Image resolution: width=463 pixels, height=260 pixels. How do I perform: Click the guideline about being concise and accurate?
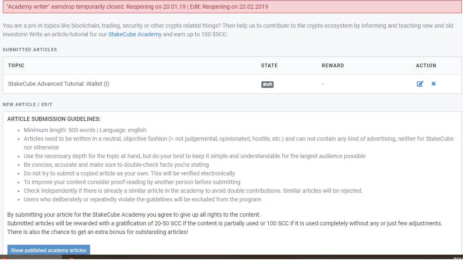(116, 165)
